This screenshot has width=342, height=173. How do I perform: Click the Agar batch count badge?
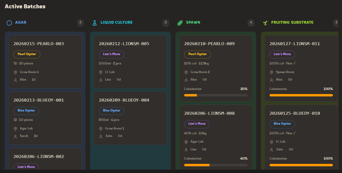pyautogui.click(x=80, y=23)
